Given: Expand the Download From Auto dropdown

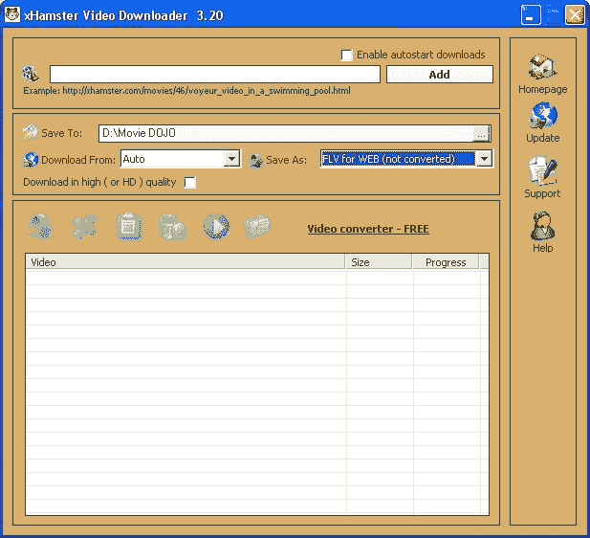Looking at the screenshot, I should (231, 159).
